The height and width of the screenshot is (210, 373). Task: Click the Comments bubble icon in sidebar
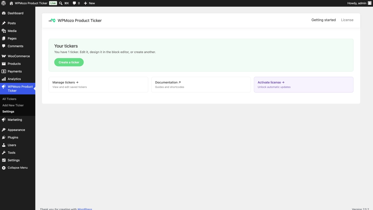[x=4, y=46]
